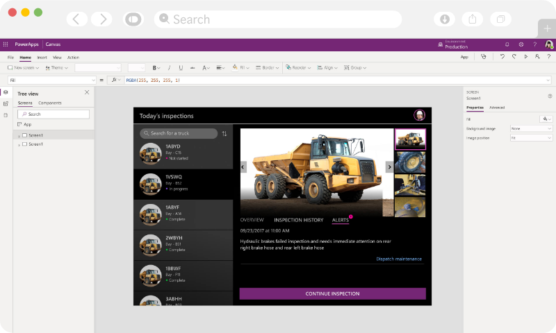
Task: Show previous truck image with left arrow
Action: (243, 166)
